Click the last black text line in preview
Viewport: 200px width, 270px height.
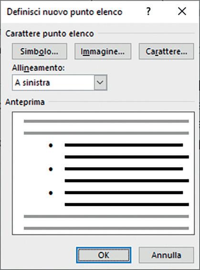tap(126, 205)
